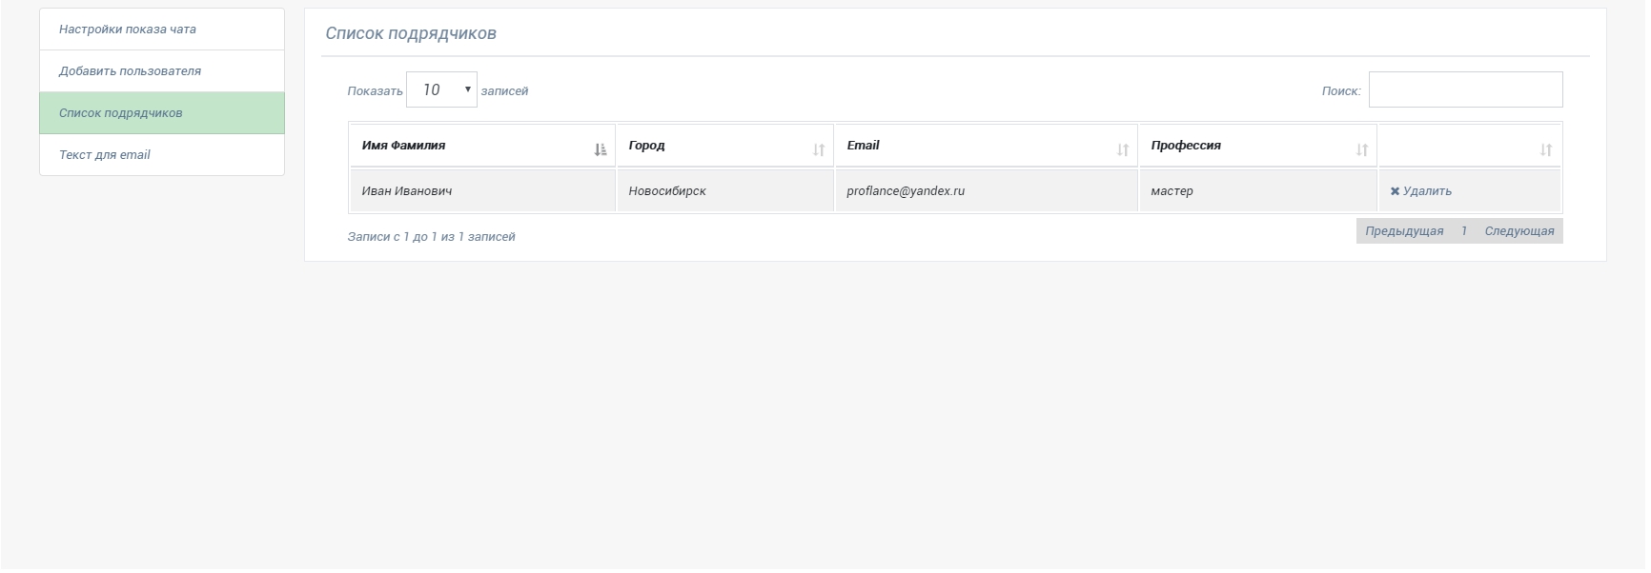Click the Удалить link for Иван Иванович

(x=1427, y=191)
